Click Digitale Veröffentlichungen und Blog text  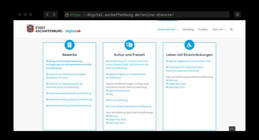point(127,85)
